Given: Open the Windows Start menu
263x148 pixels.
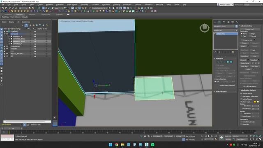Looking at the screenshot, I should [x=111, y=145].
